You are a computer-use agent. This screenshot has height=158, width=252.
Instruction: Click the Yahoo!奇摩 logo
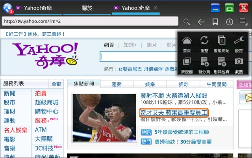(45, 55)
